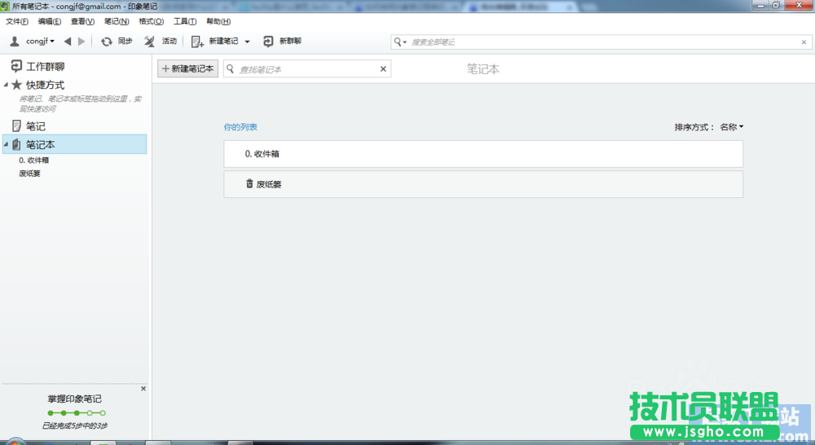Click the 新群聊 chat icon
The height and width of the screenshot is (445, 815).
(x=268, y=41)
